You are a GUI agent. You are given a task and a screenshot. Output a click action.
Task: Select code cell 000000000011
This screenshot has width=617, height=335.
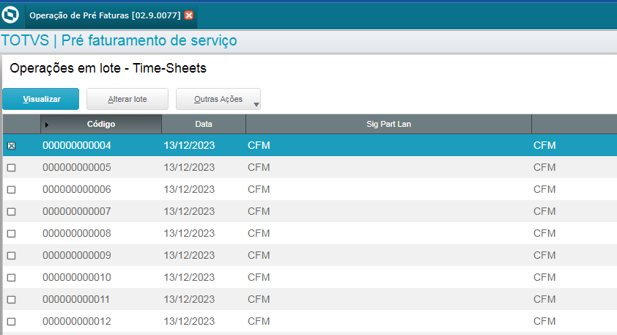point(76,300)
